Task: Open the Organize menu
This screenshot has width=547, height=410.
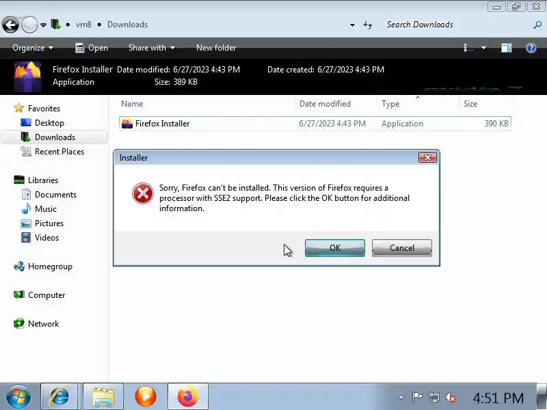Action: 33,48
